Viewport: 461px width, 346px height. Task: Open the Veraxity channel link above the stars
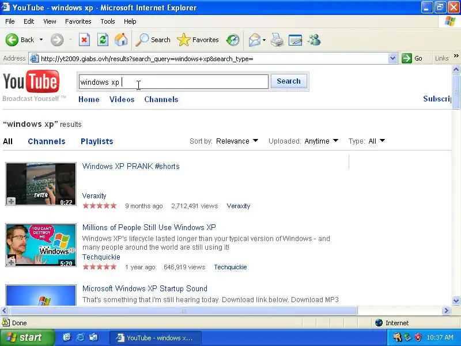tap(94, 196)
